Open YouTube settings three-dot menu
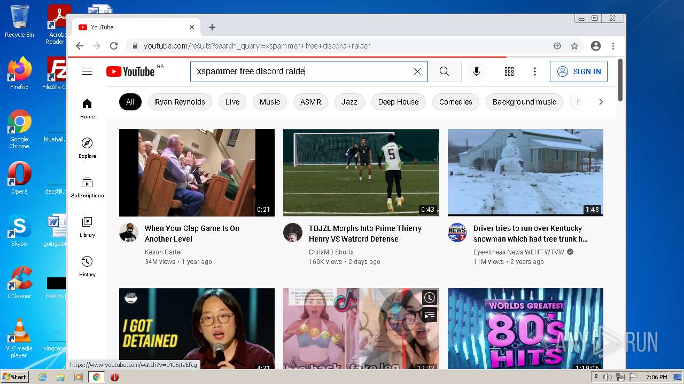The width and height of the screenshot is (684, 384). coord(534,71)
